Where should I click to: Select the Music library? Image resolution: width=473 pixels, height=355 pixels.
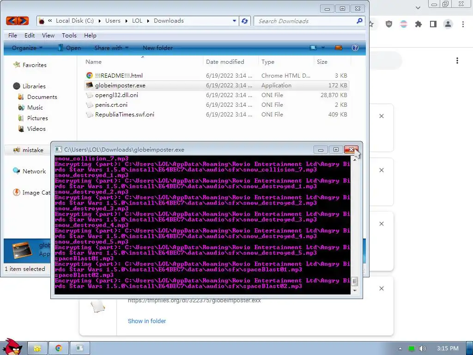click(x=30, y=107)
